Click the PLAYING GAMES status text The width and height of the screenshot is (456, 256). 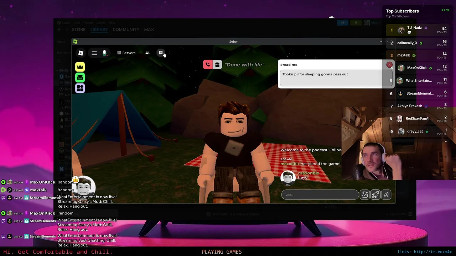222,252
